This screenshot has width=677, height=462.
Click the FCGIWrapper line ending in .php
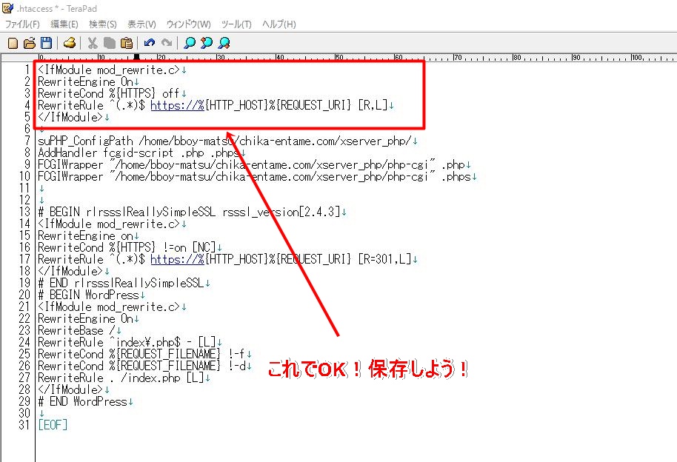point(251,165)
